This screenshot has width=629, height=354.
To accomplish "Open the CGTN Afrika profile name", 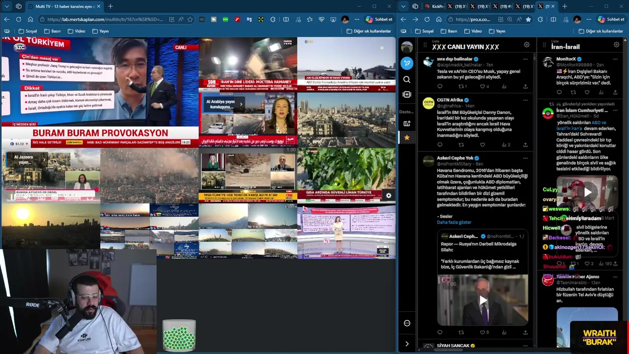I will (x=450, y=100).
